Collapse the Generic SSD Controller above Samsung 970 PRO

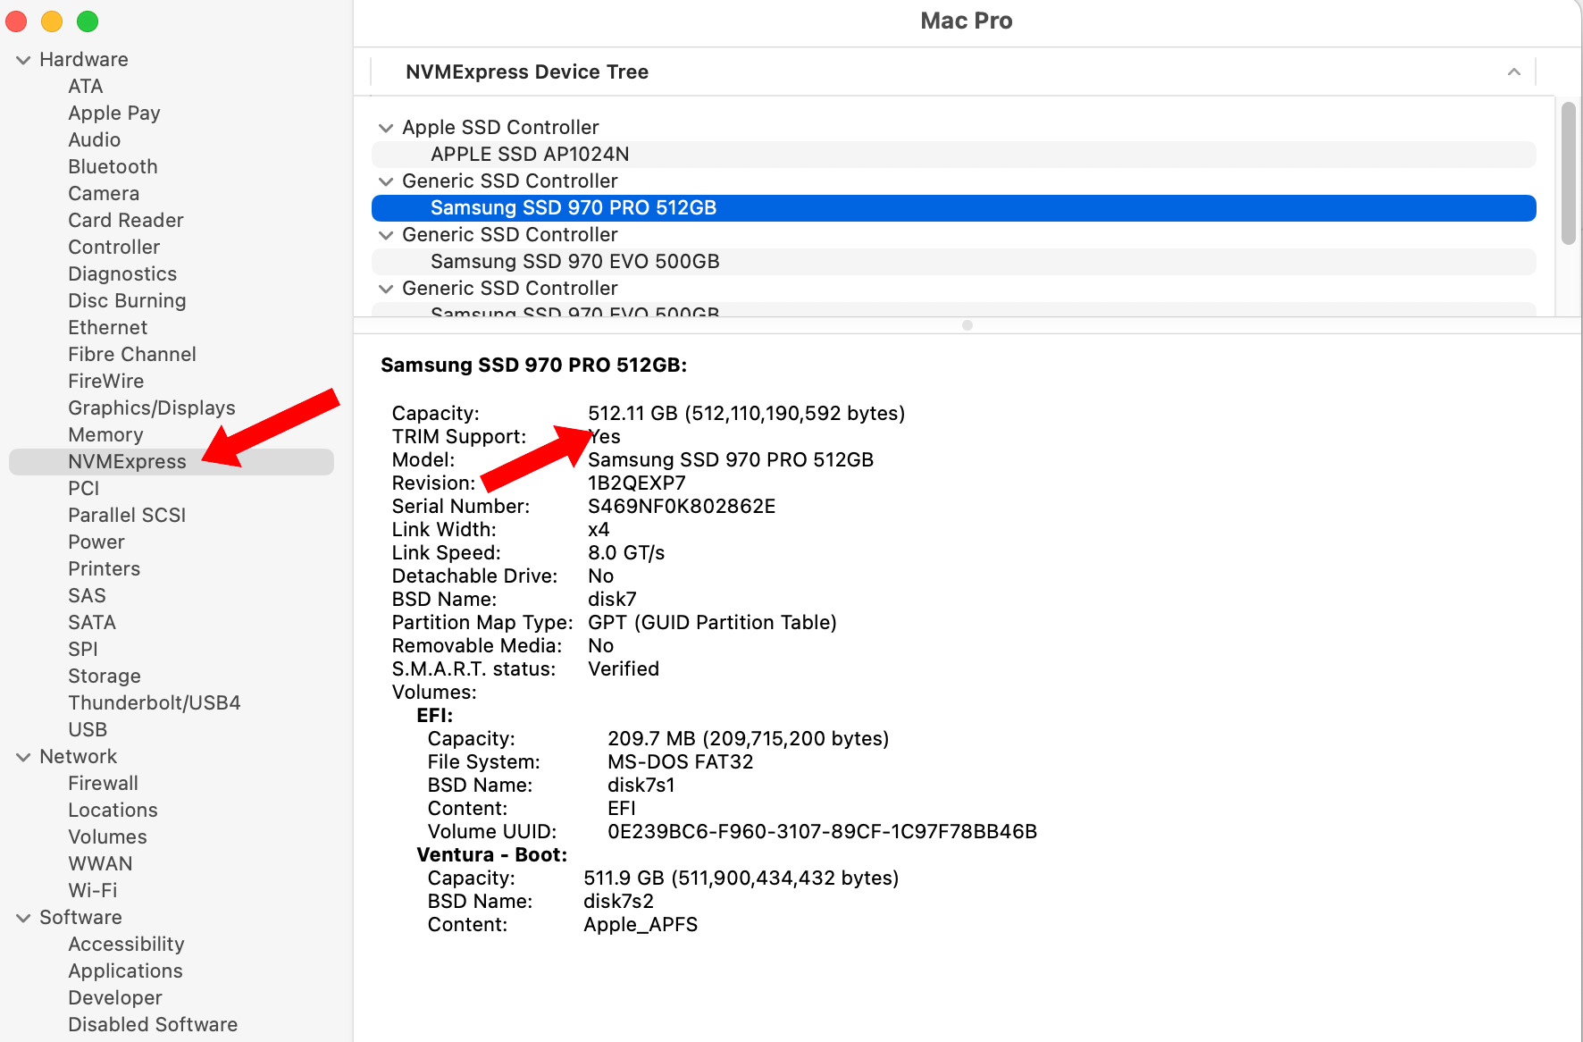(386, 181)
